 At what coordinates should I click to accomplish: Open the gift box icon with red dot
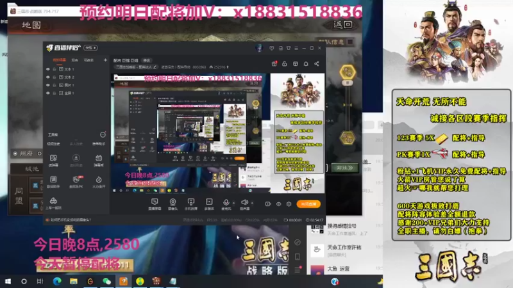pyautogui.click(x=274, y=63)
